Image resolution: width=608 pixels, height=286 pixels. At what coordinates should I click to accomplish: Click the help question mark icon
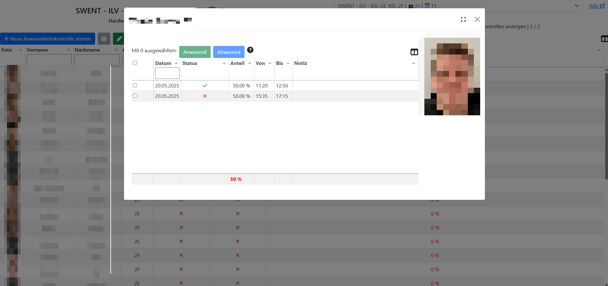tap(250, 50)
